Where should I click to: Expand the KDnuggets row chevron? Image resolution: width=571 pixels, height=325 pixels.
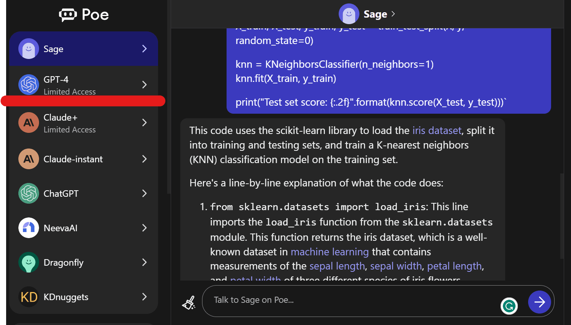144,297
